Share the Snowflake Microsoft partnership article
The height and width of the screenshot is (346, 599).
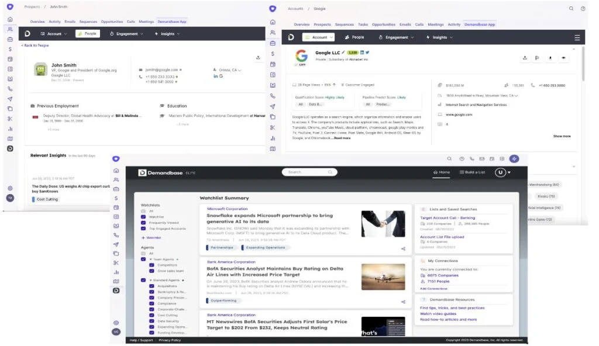coord(403,248)
